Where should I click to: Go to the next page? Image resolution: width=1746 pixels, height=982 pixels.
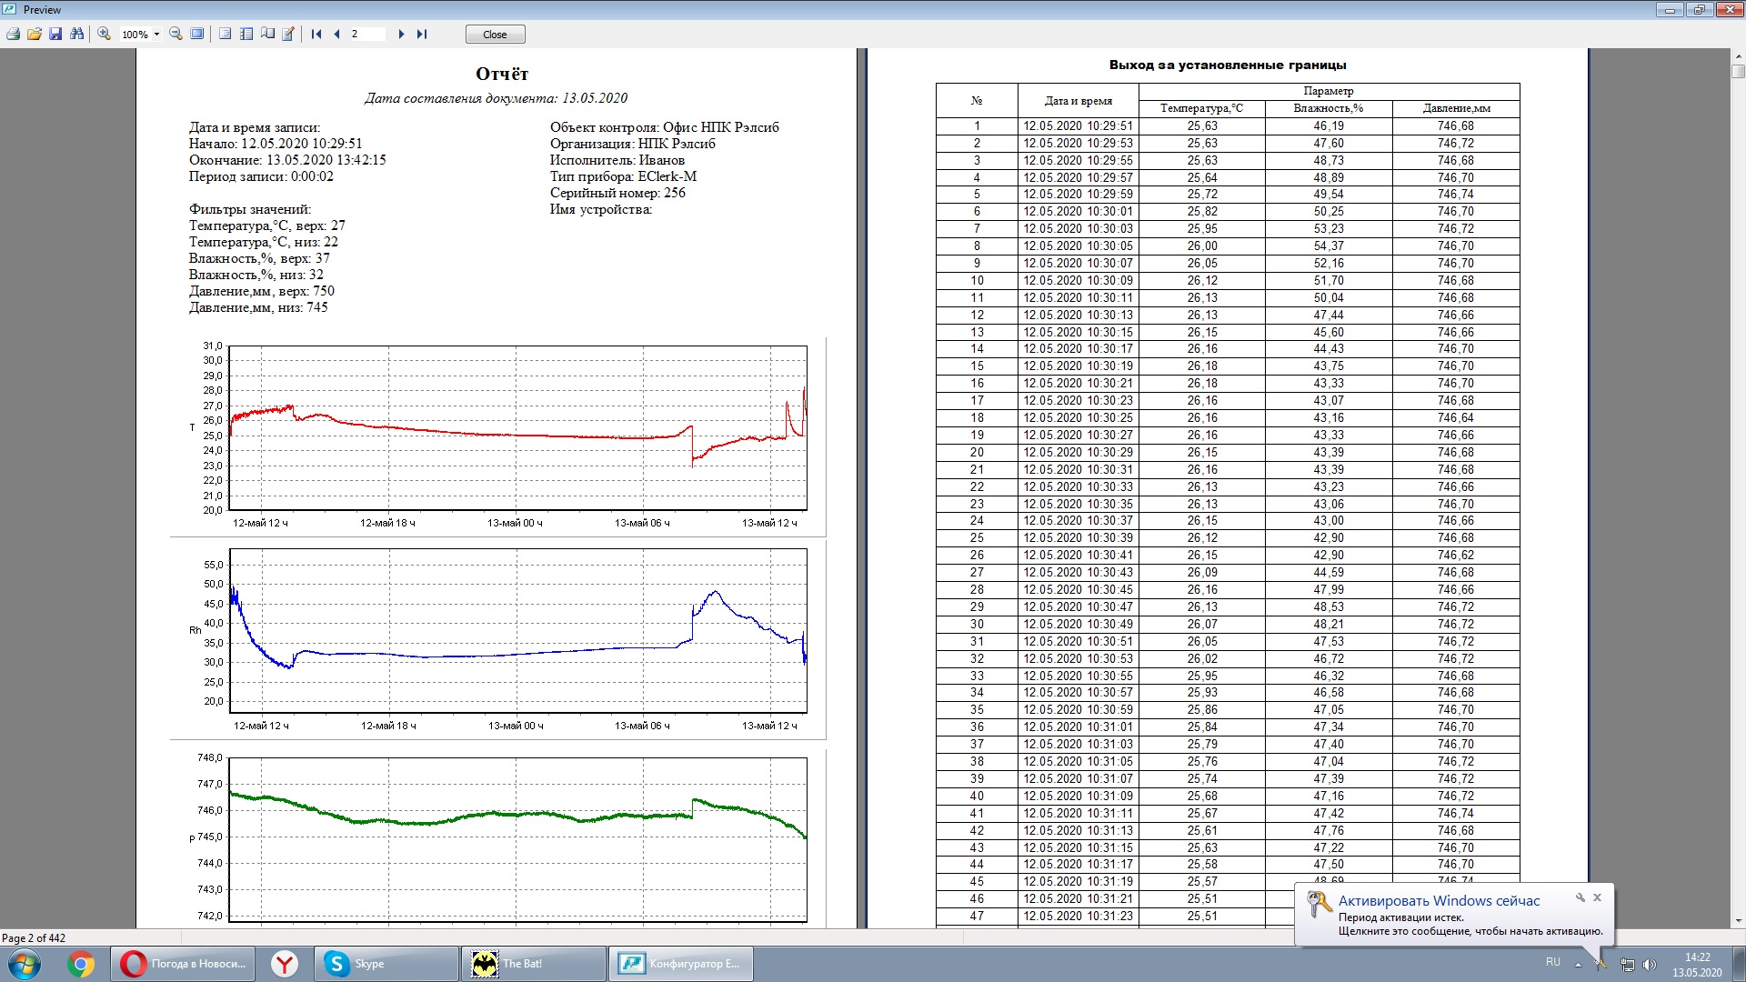[401, 34]
